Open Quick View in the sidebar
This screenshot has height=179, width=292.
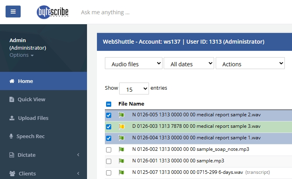(31, 99)
